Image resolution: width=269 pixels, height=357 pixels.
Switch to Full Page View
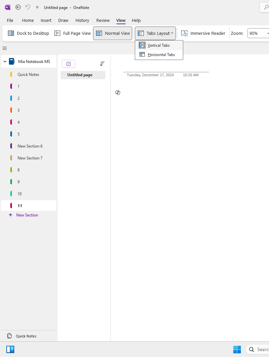coord(72,33)
